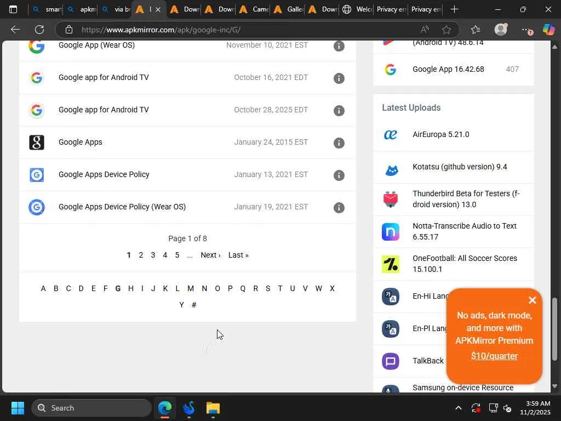Open the AirEuropa 5.21.0 upload
This screenshot has width=561, height=421.
441,135
